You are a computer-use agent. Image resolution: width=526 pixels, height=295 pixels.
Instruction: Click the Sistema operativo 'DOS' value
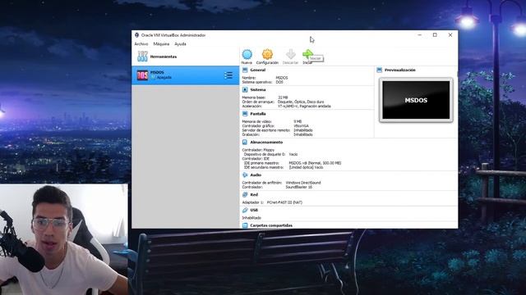(x=279, y=82)
